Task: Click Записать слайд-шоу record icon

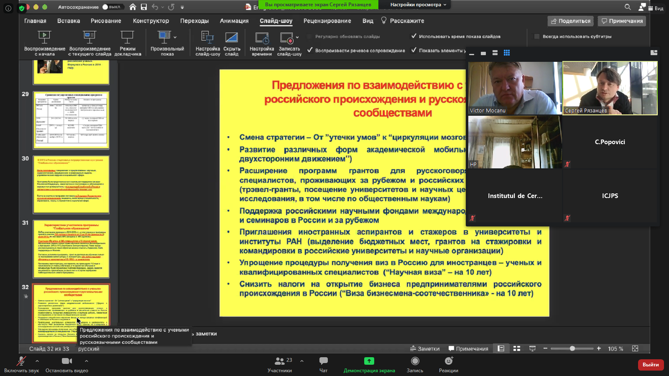Action: point(287,38)
